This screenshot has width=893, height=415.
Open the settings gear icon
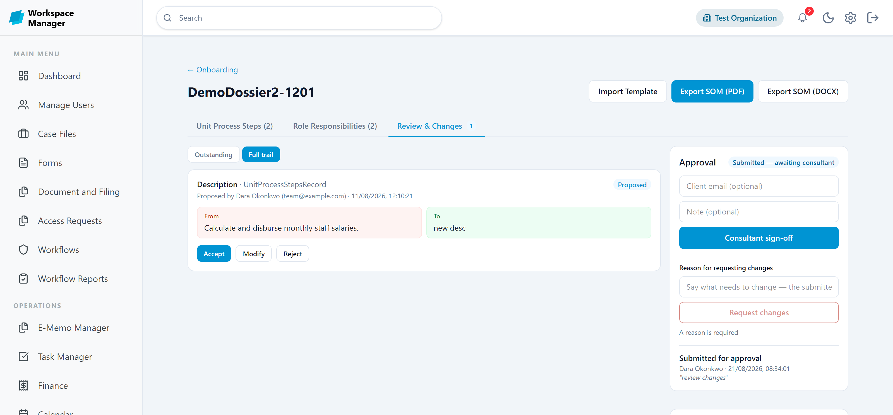[x=850, y=18]
